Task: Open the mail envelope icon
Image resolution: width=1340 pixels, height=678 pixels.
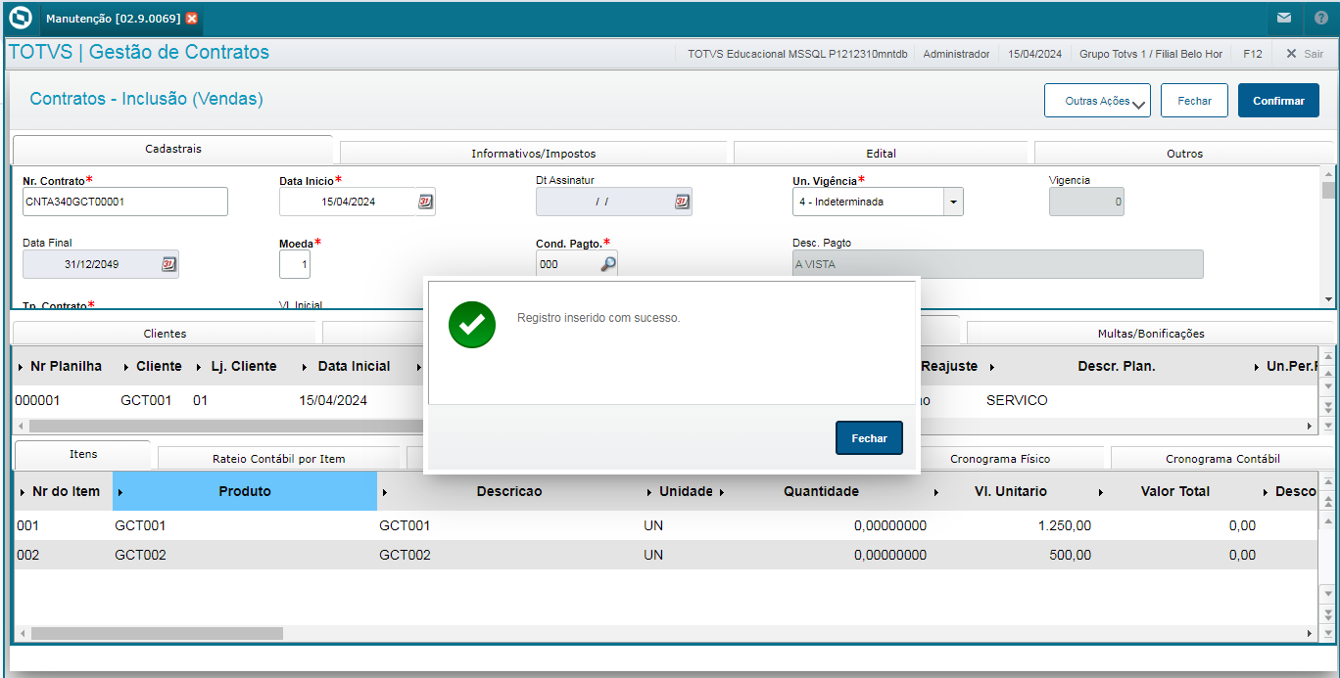Action: pos(1284,18)
